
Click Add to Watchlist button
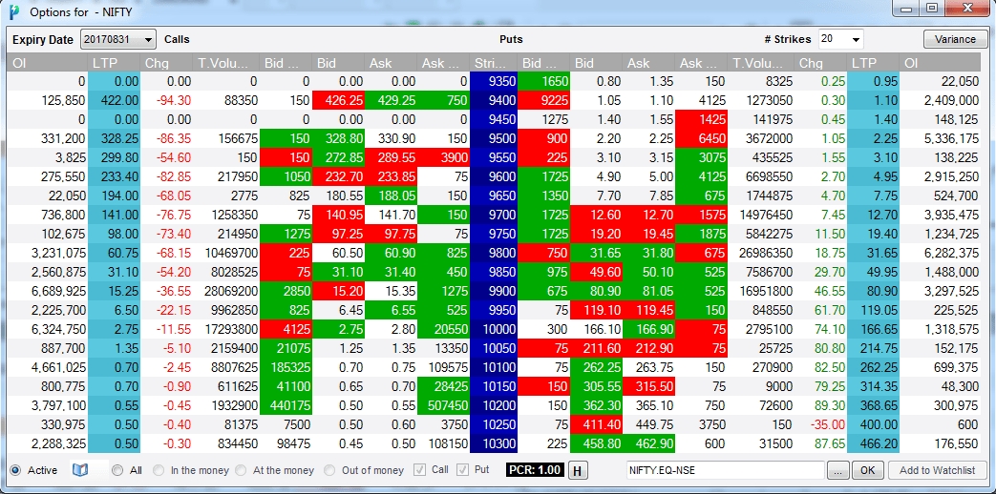[937, 470]
